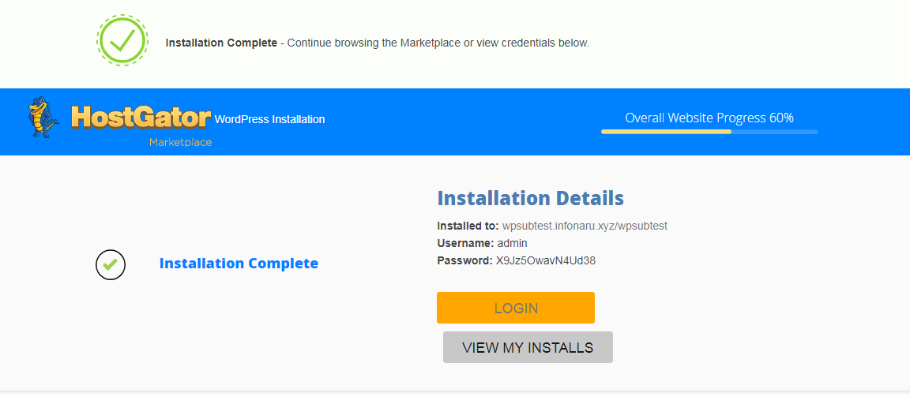
Task: Click the Username: label
Action: point(465,243)
